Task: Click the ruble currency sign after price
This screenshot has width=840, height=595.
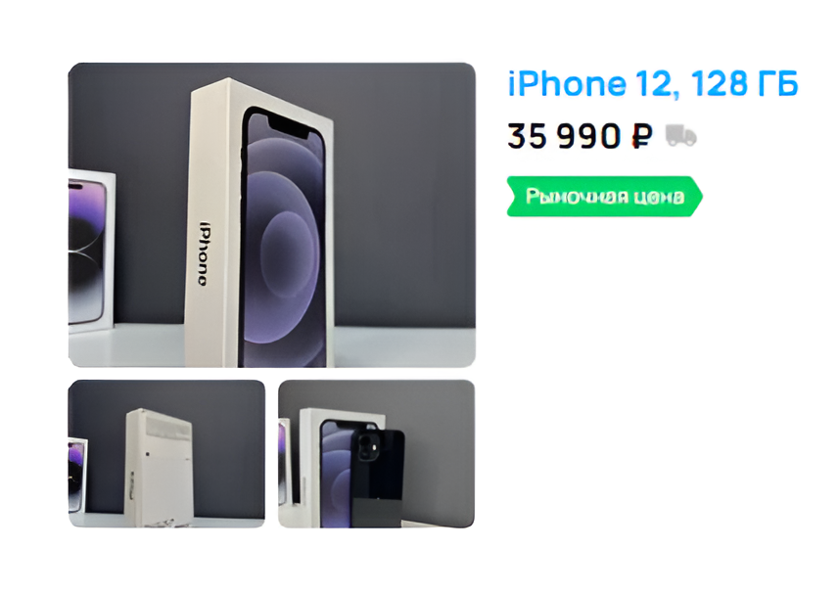Action: [642, 136]
